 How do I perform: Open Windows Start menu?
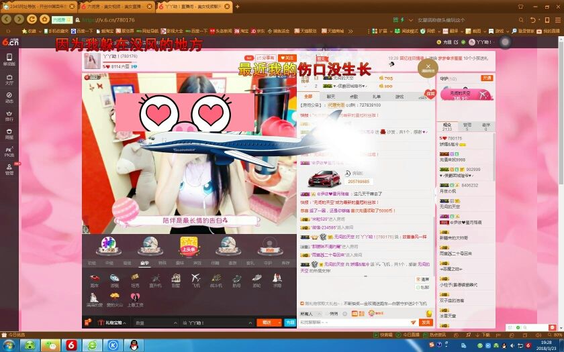(9, 345)
